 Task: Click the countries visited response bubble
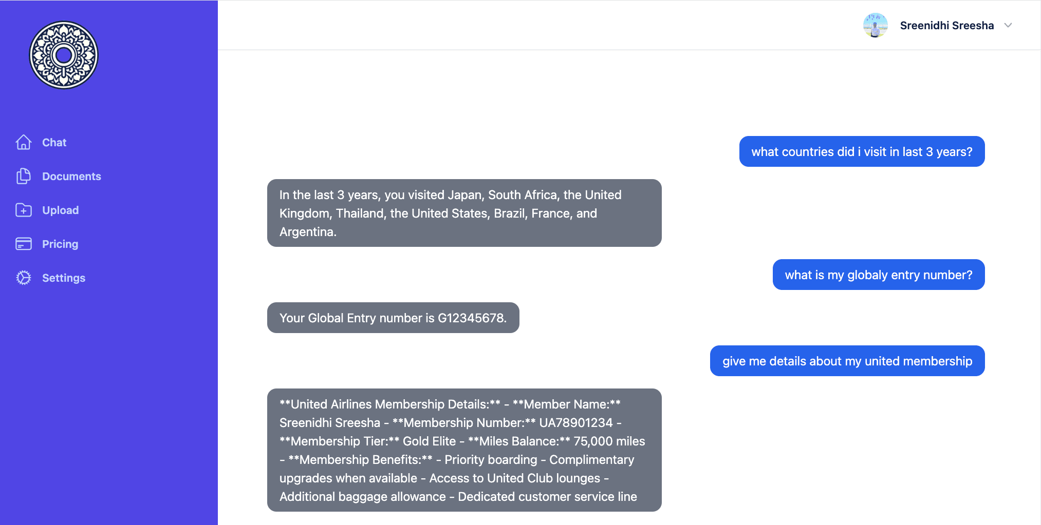tap(464, 213)
